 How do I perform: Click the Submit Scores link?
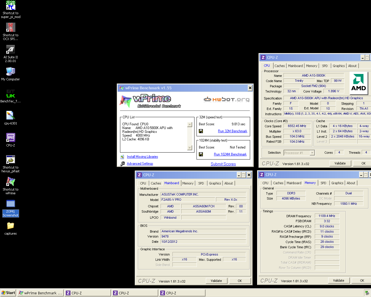point(223,164)
